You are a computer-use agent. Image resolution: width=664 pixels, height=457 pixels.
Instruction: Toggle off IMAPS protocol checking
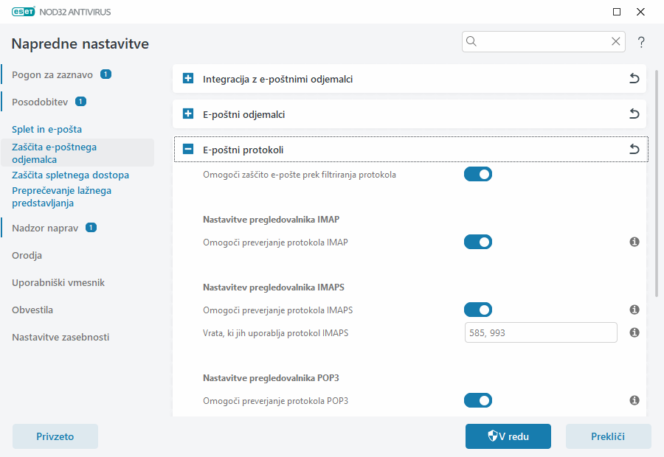pyautogui.click(x=477, y=310)
